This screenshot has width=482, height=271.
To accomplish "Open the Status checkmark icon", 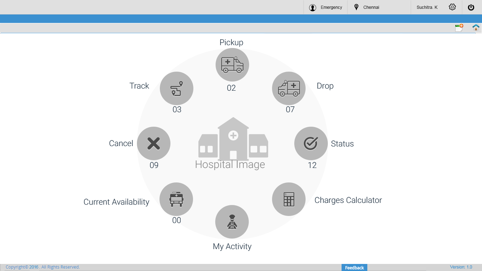I will click(x=311, y=143).
